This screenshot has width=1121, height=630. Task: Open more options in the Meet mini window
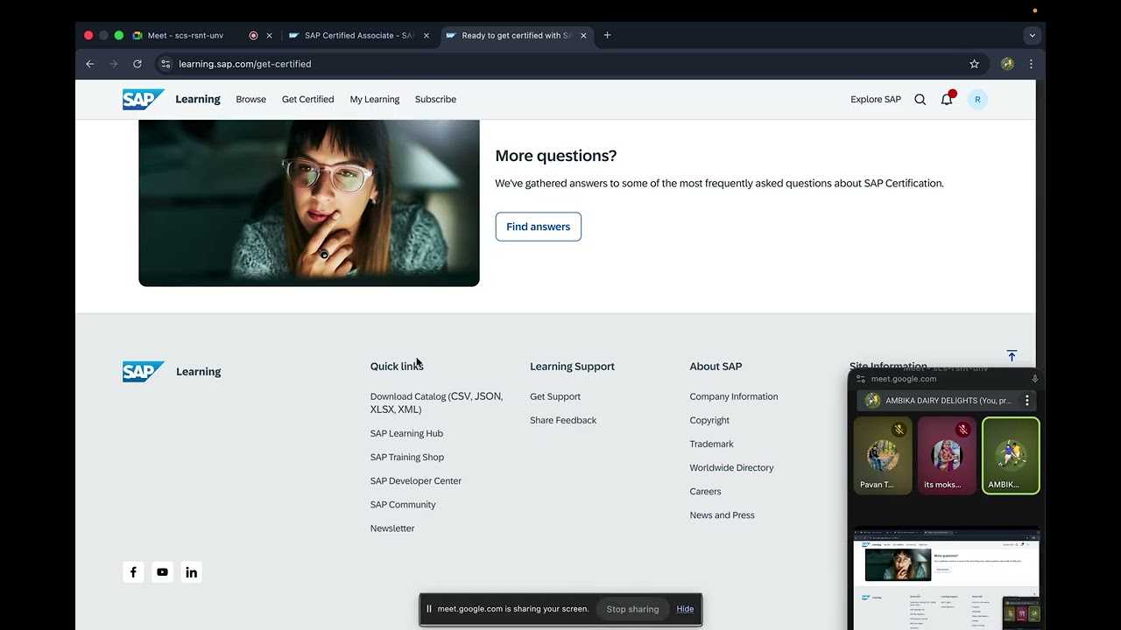pyautogui.click(x=1027, y=401)
